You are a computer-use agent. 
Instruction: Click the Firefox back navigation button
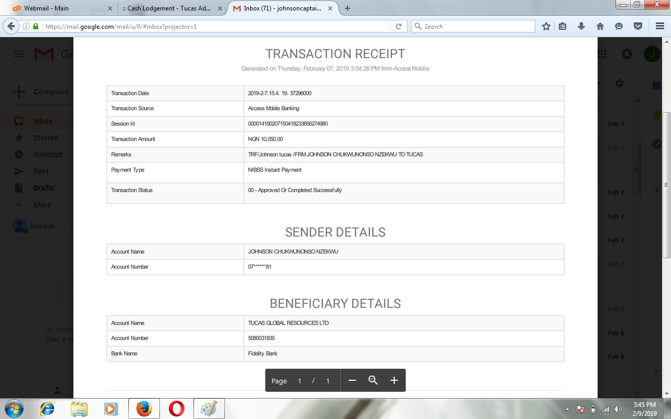(11, 26)
